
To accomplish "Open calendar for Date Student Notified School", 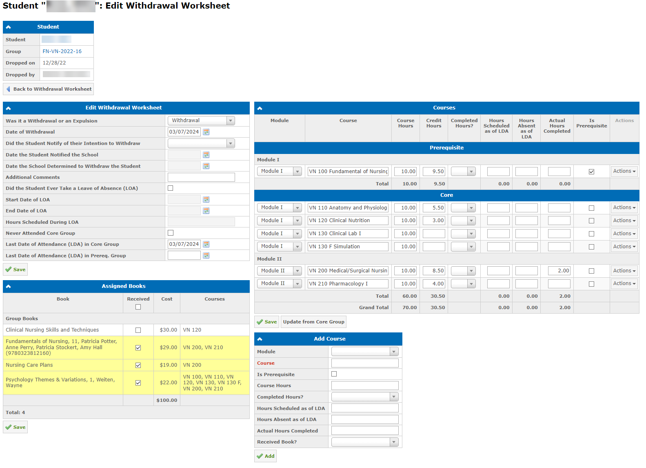I will pyautogui.click(x=206, y=155).
